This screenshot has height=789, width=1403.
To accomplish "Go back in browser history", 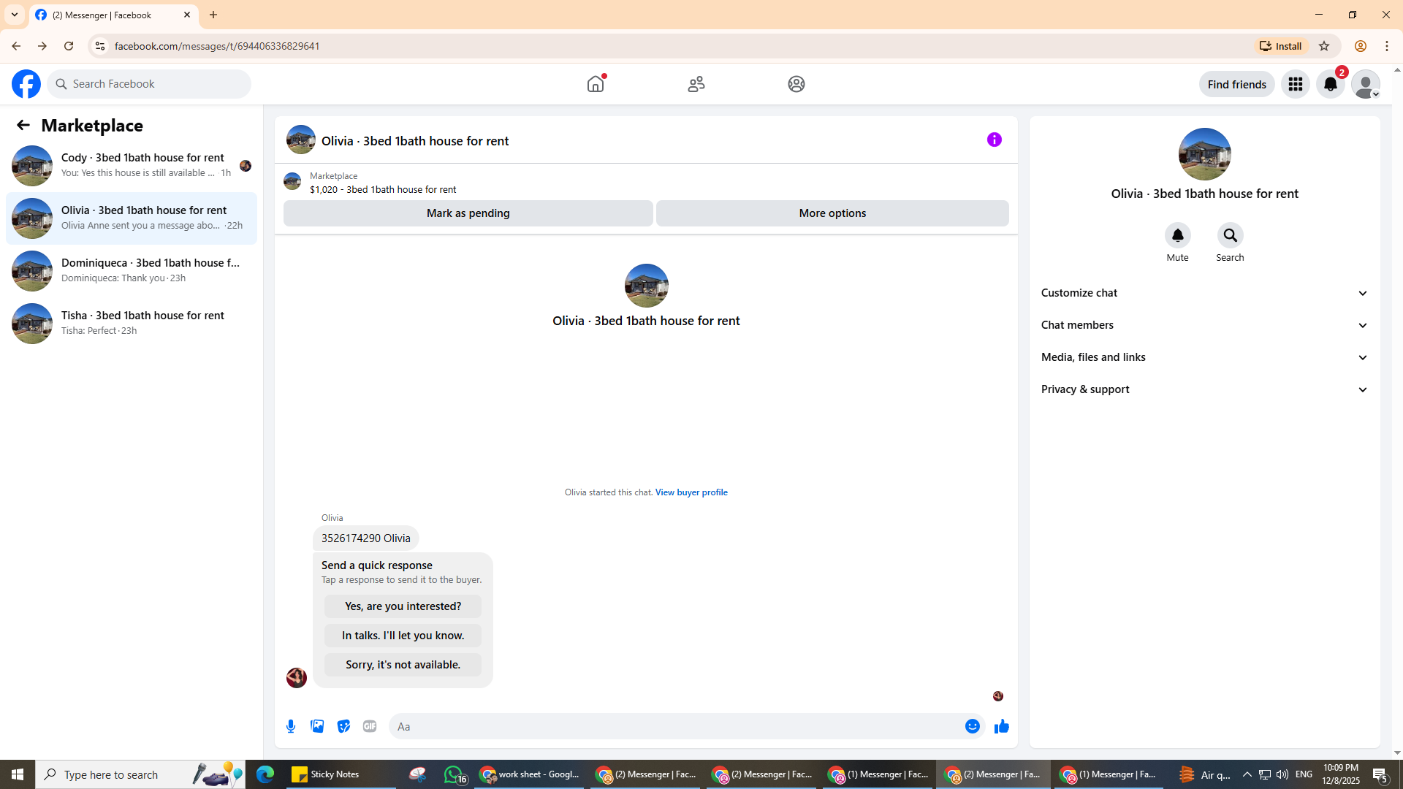I will coord(15,46).
